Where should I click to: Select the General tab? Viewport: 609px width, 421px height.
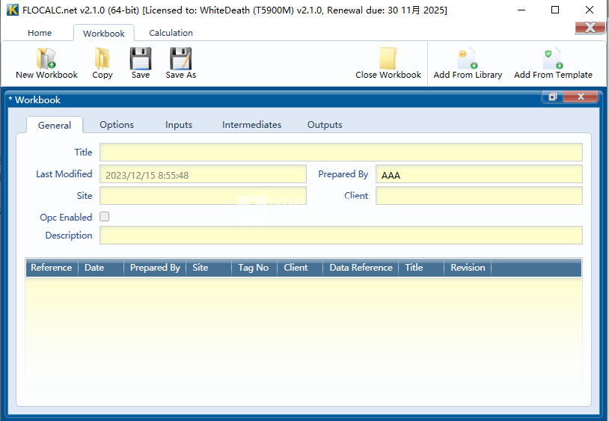click(x=55, y=125)
